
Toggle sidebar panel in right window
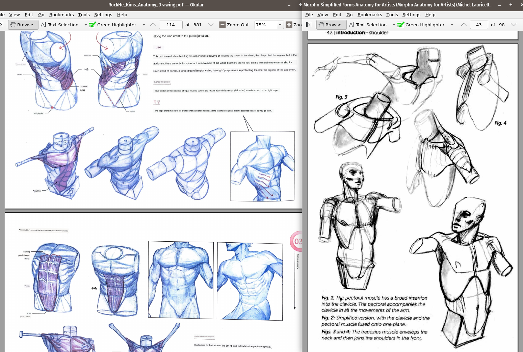309,25
